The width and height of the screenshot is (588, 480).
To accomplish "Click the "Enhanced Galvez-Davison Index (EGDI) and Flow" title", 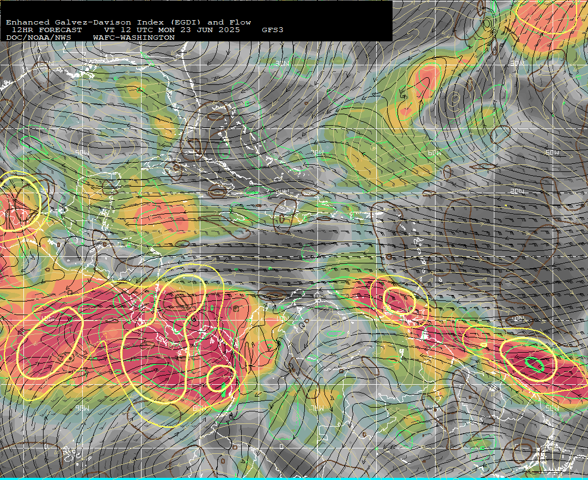I will 128,22.
